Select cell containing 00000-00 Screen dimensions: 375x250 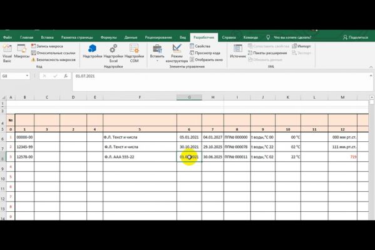point(24,137)
